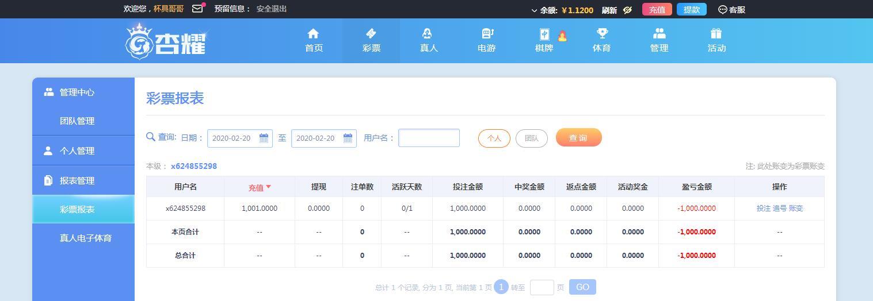Click 注单数 column header

tap(362, 187)
